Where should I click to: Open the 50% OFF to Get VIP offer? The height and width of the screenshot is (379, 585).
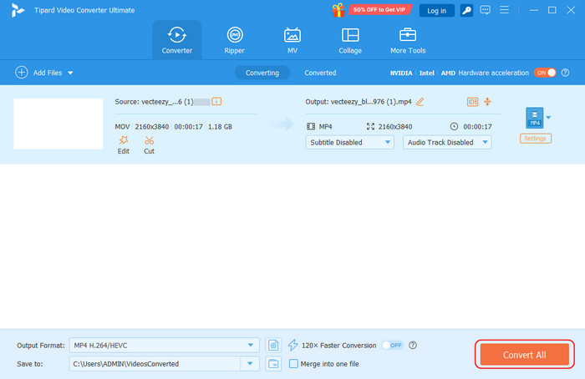click(x=379, y=10)
